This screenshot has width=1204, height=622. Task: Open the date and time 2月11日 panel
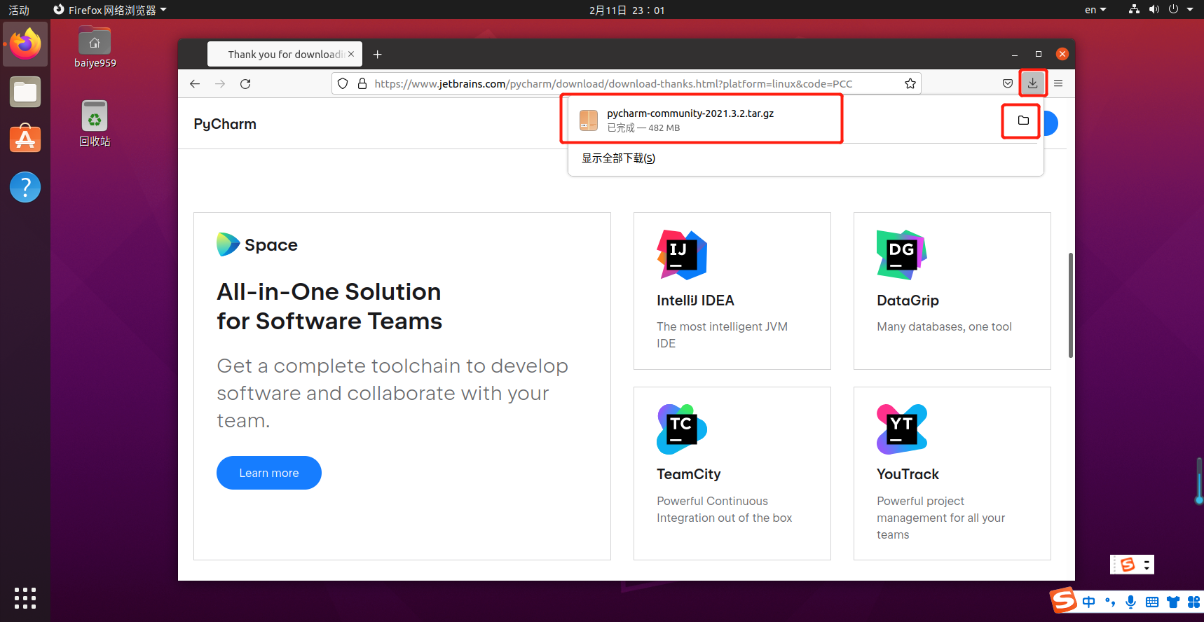click(x=627, y=10)
